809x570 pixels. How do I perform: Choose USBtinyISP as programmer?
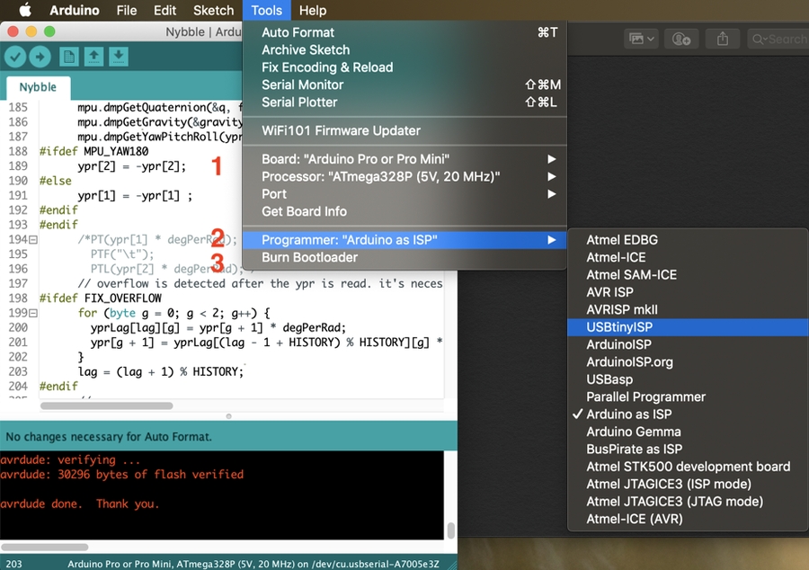tap(619, 327)
